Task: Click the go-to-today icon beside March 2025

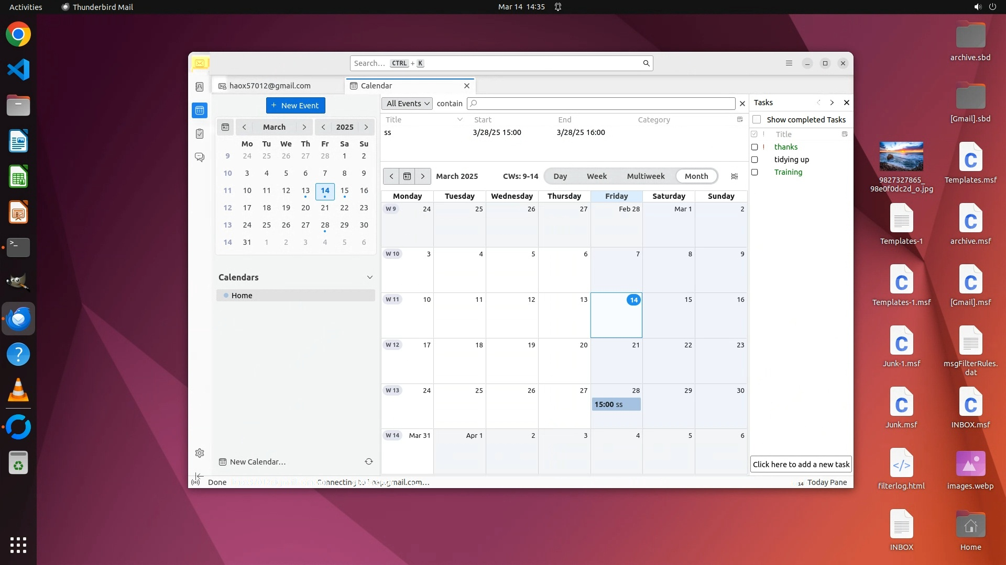Action: [407, 176]
